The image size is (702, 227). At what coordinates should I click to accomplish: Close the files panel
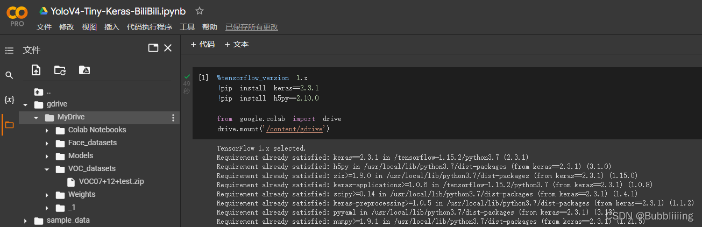[x=168, y=48]
